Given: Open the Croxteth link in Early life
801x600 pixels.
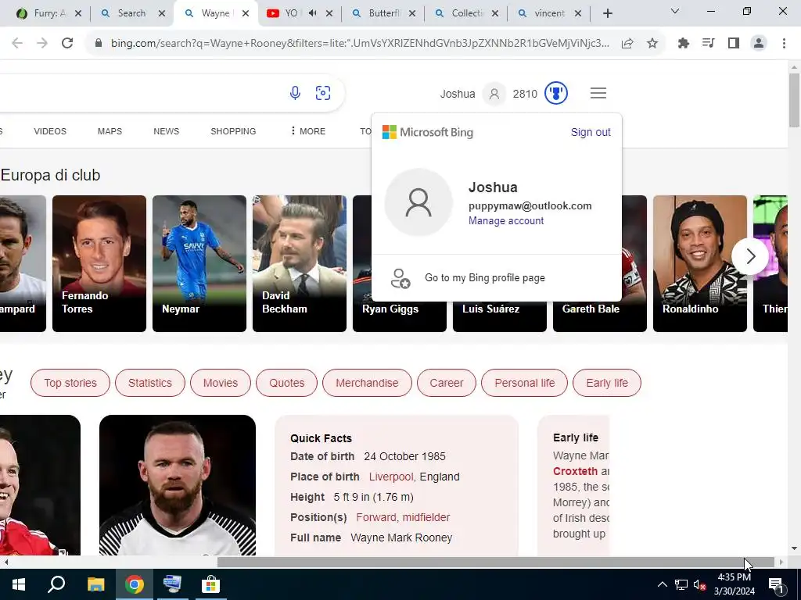Looking at the screenshot, I should [x=575, y=471].
